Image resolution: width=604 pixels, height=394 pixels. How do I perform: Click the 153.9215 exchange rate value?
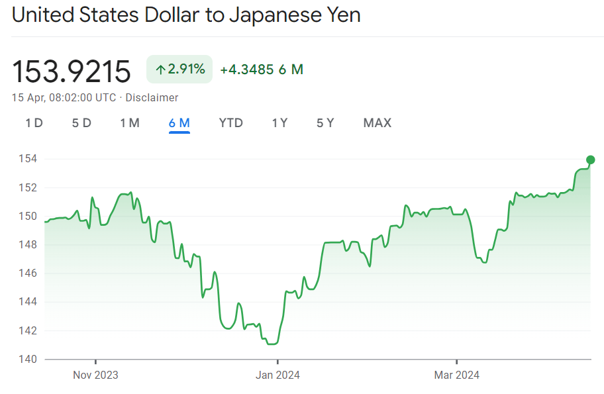point(72,71)
